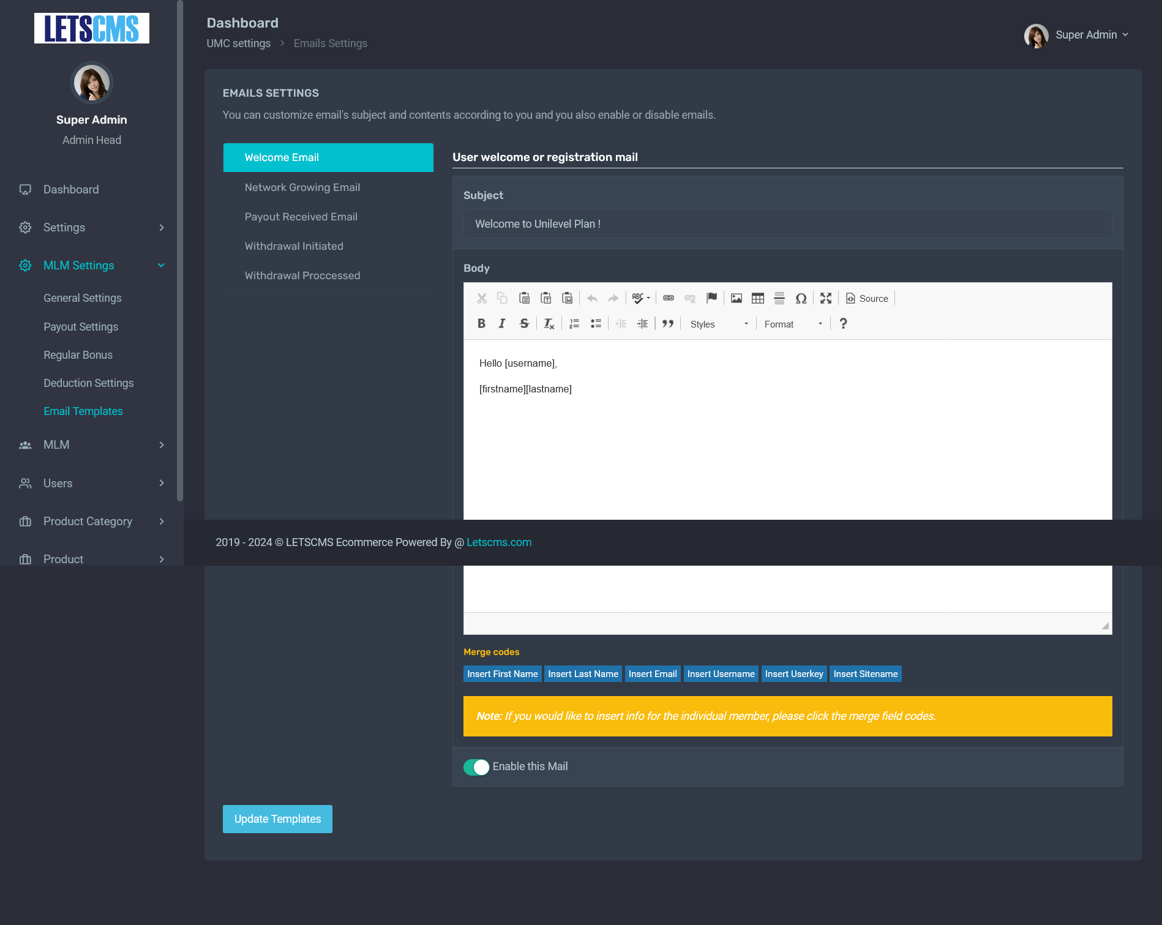Click the Bold formatting icon
The height and width of the screenshot is (925, 1162).
(481, 324)
